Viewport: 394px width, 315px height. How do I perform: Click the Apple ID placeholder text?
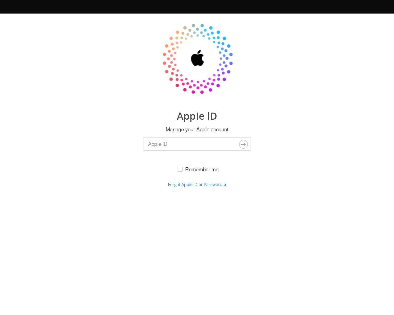[x=158, y=144]
